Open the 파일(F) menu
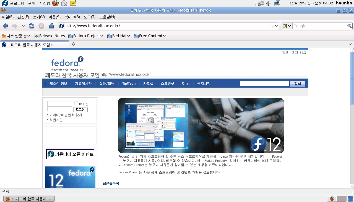The image size is (354, 202). (x=8, y=17)
